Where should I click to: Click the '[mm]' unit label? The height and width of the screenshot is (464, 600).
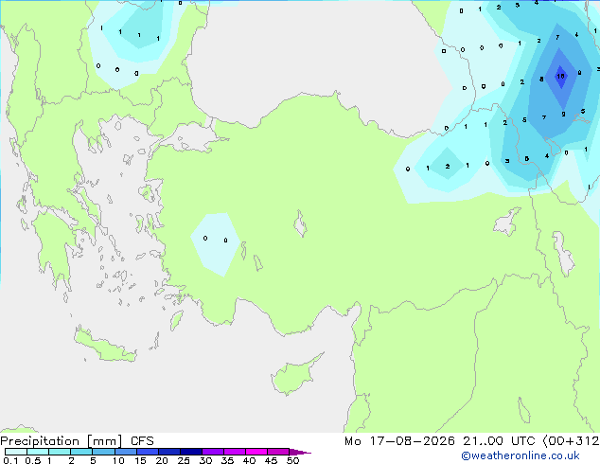tap(105, 441)
